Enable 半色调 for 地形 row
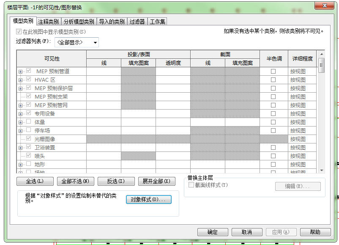The image size is (339, 245). click(x=273, y=165)
